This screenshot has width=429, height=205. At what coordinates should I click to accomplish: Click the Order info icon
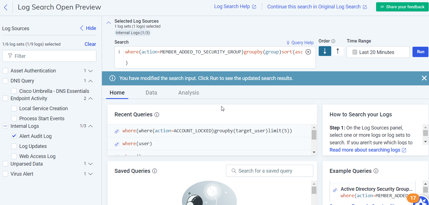click(x=333, y=41)
